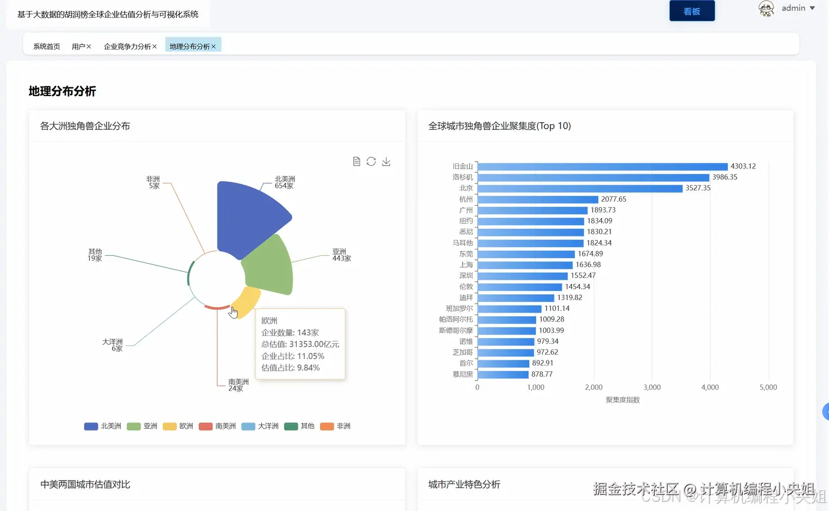Click the 帕洛阿尔托 axis label

(x=456, y=319)
